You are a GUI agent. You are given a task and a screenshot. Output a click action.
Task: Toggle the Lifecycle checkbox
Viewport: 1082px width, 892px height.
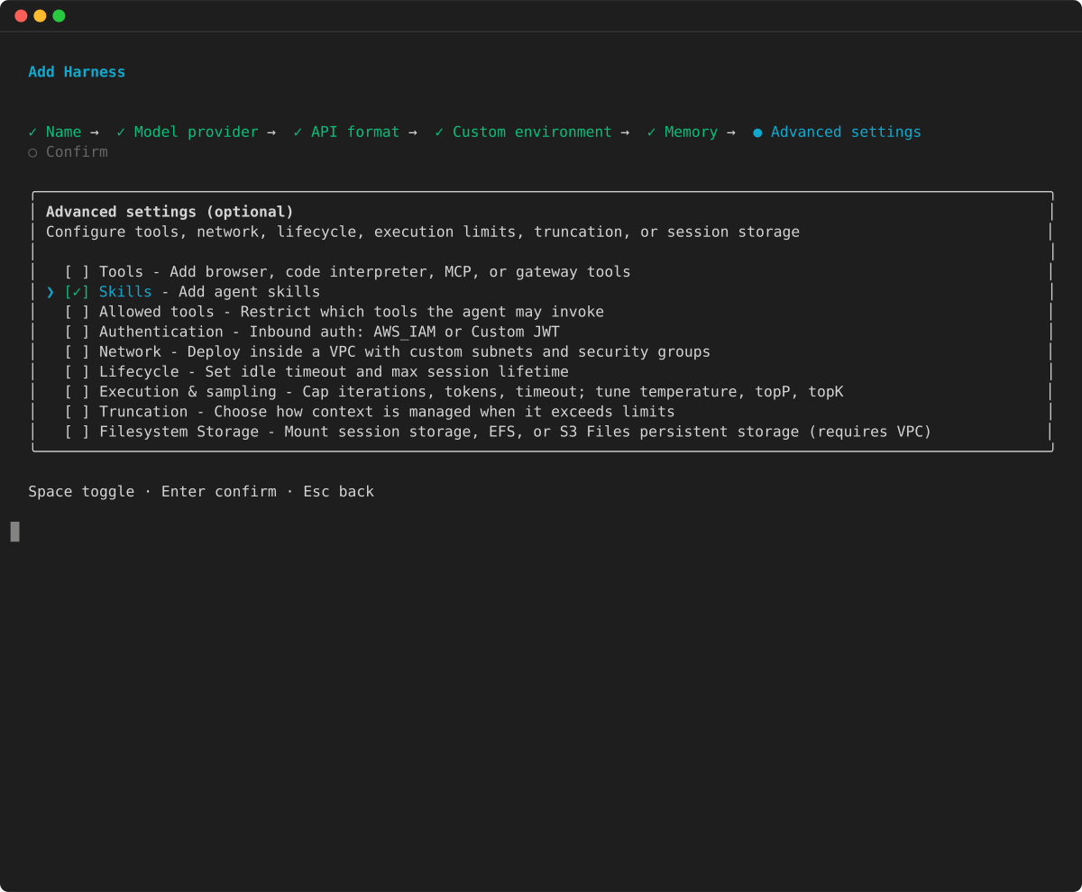pos(77,371)
